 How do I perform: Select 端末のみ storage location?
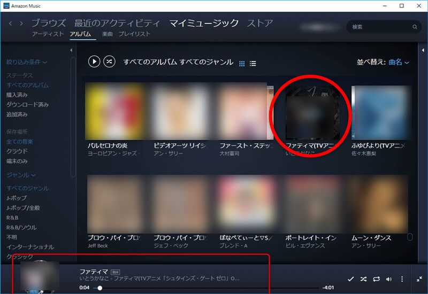(x=17, y=161)
